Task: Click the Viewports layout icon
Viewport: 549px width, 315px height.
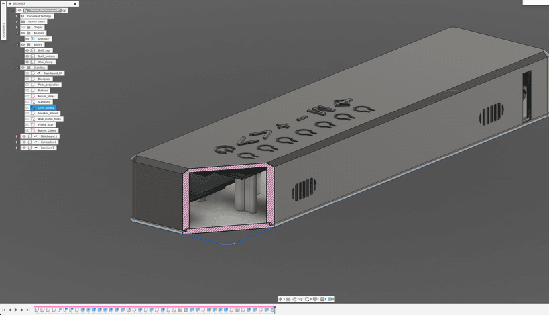Action: (330, 300)
